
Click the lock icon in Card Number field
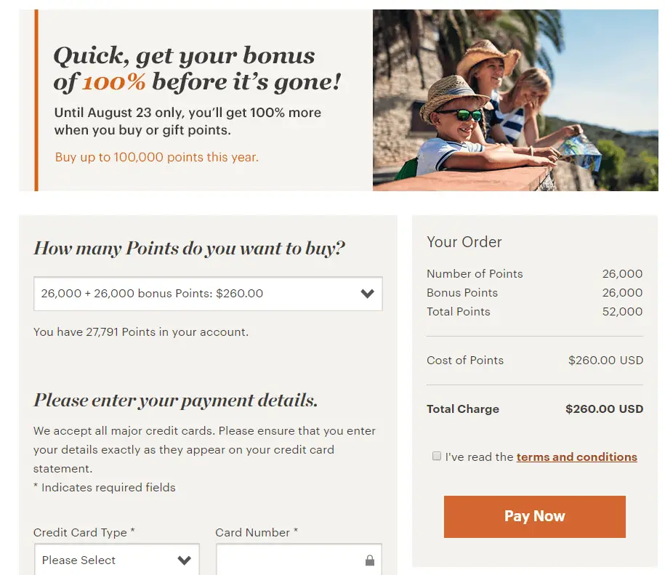370,560
